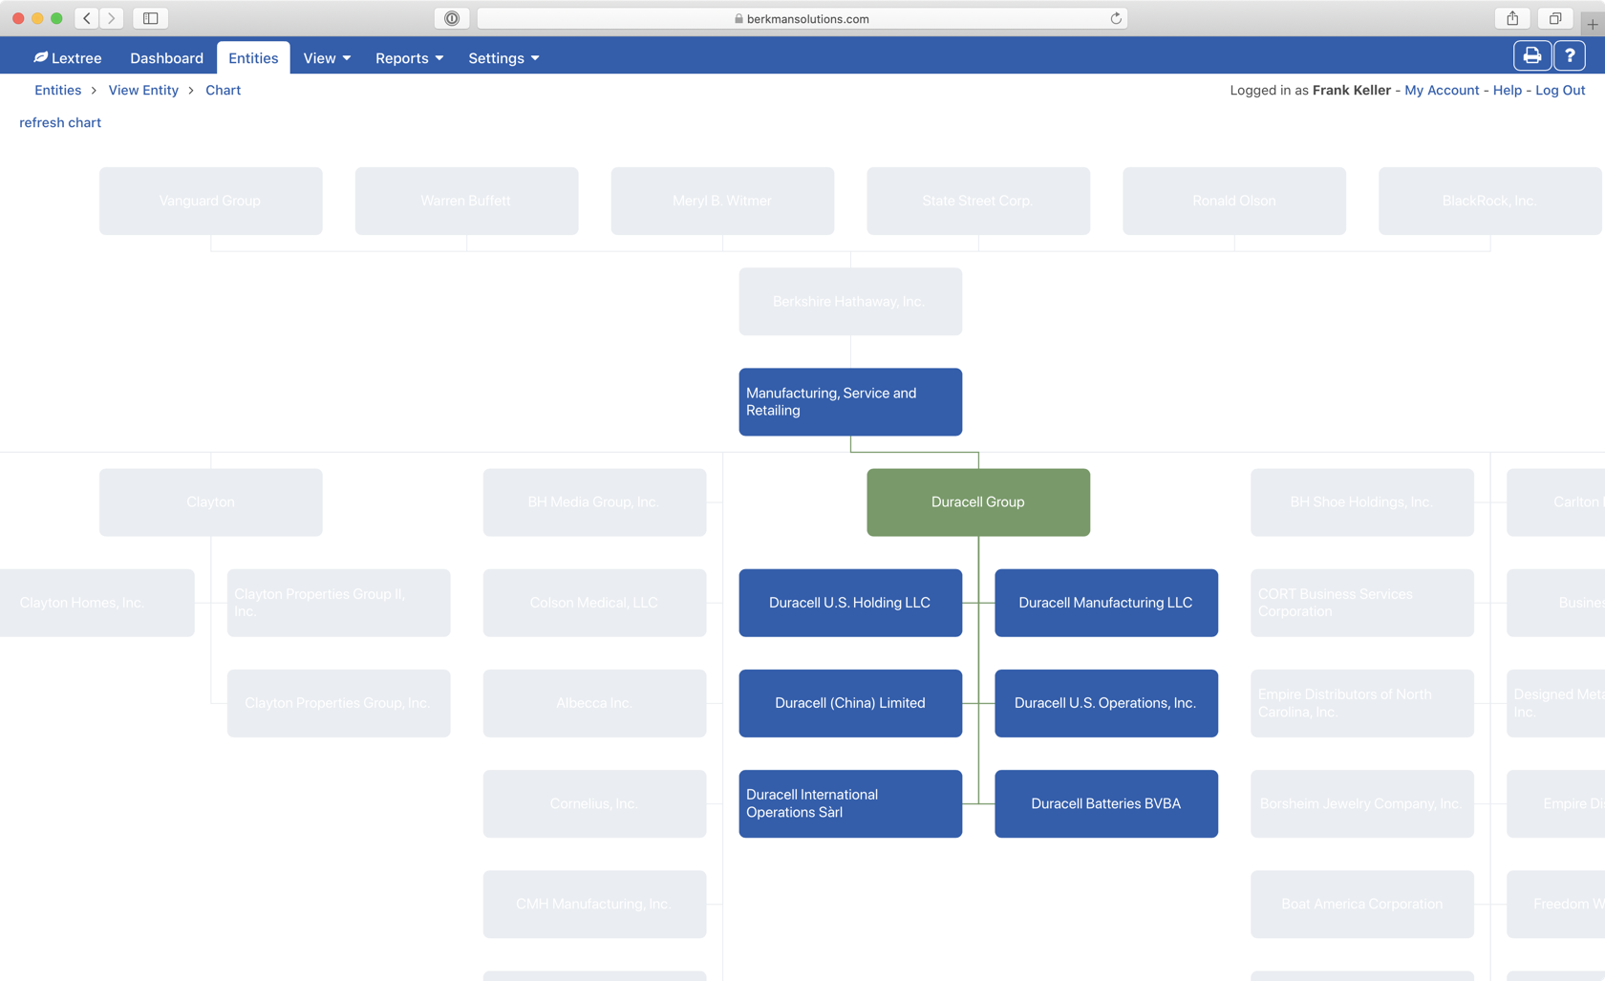The height and width of the screenshot is (981, 1605).
Task: Click the Warren Buffett node
Action: point(467,202)
